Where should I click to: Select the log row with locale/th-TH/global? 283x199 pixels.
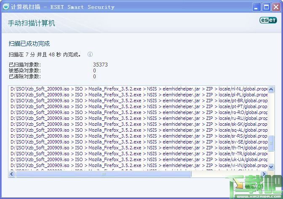tap(139, 148)
